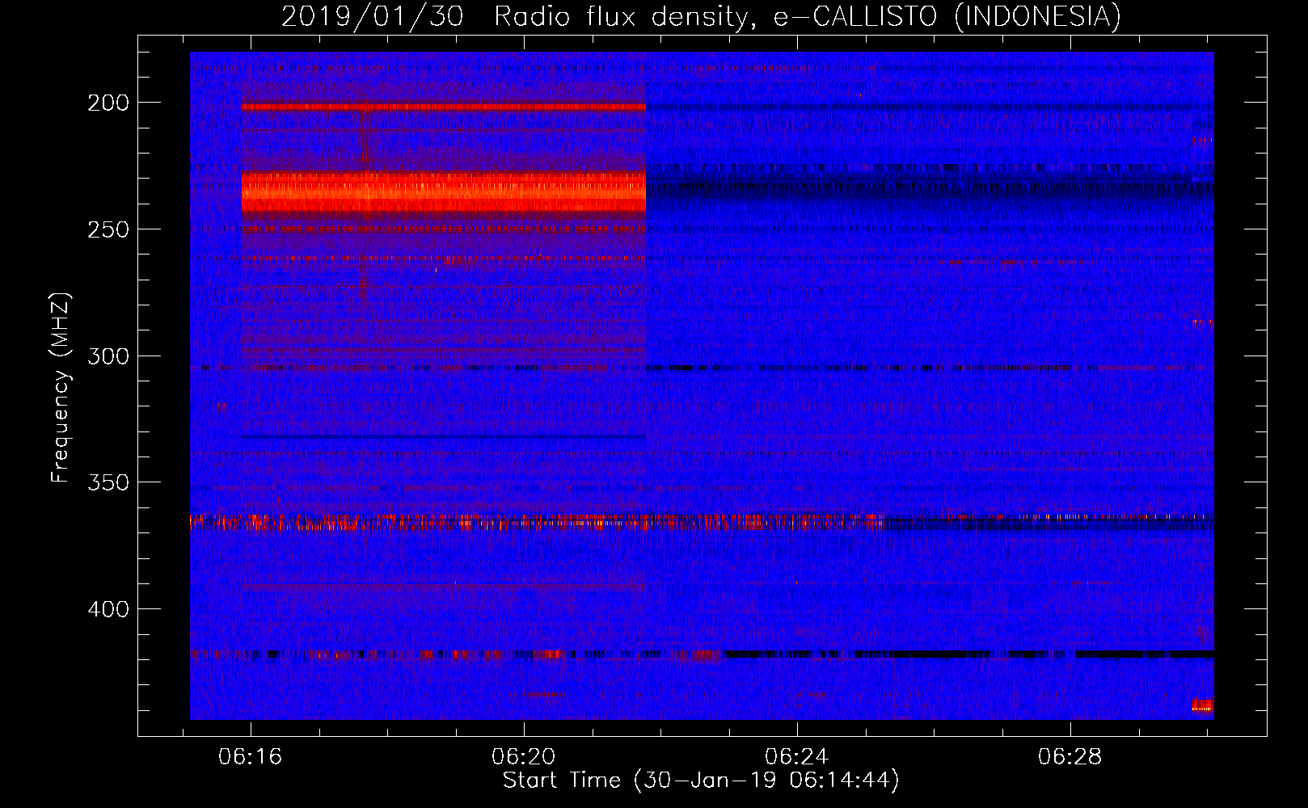1308x808 pixels.
Task: Click the 350 frequency tick label
Action: [x=108, y=482]
